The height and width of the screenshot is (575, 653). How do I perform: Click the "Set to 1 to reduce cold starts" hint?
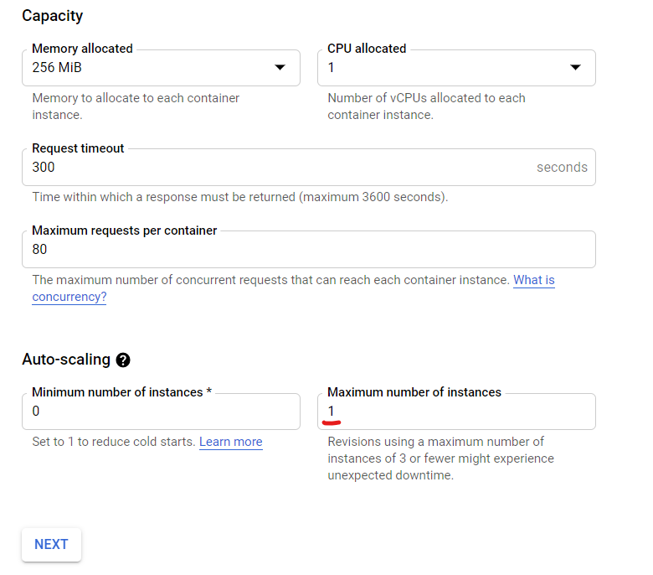(113, 442)
